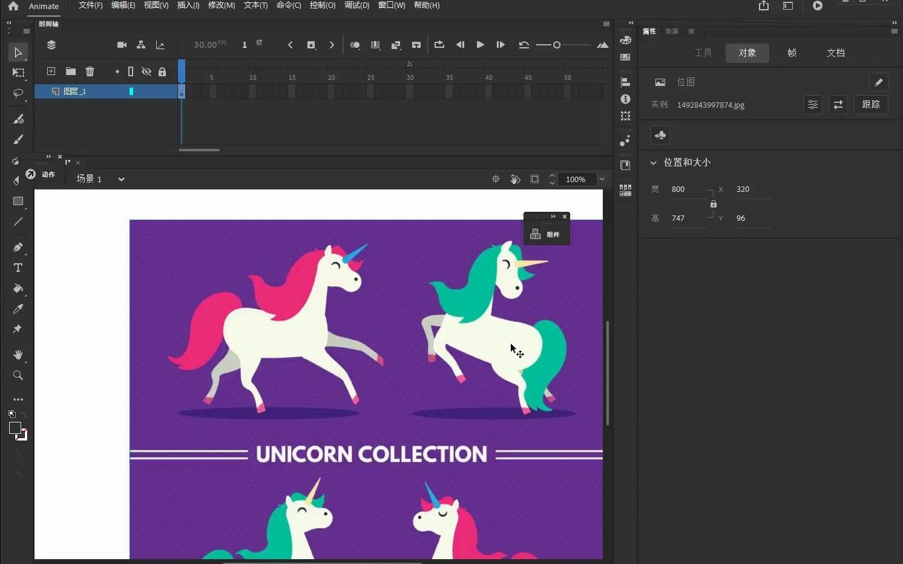Toggle lock all layers icon
This screenshot has width=903, height=564.
pyautogui.click(x=162, y=71)
